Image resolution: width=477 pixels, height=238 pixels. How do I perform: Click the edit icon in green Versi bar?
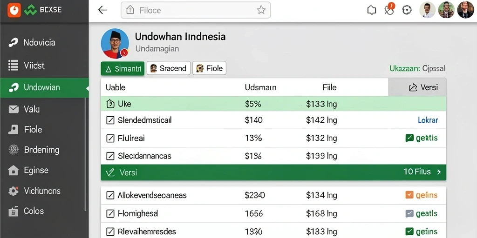(110, 172)
